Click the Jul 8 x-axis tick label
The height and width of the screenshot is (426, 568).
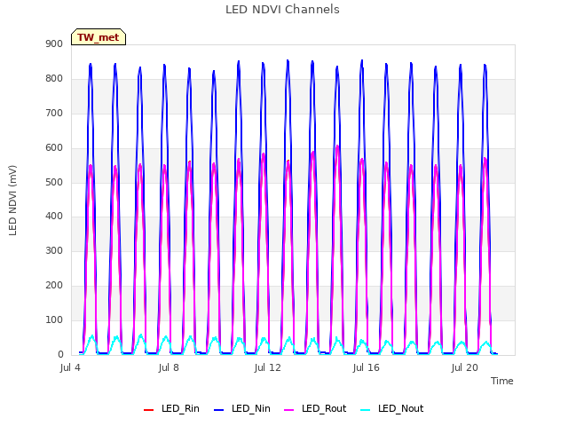pos(169,367)
